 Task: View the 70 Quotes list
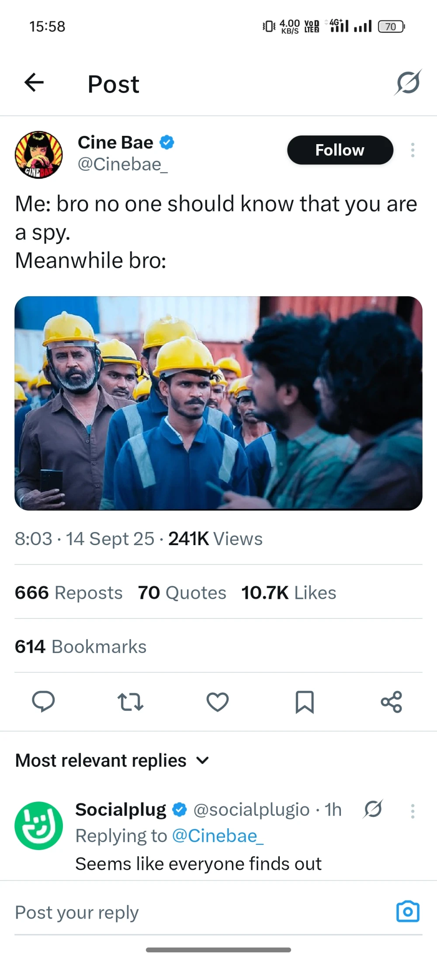point(182,593)
